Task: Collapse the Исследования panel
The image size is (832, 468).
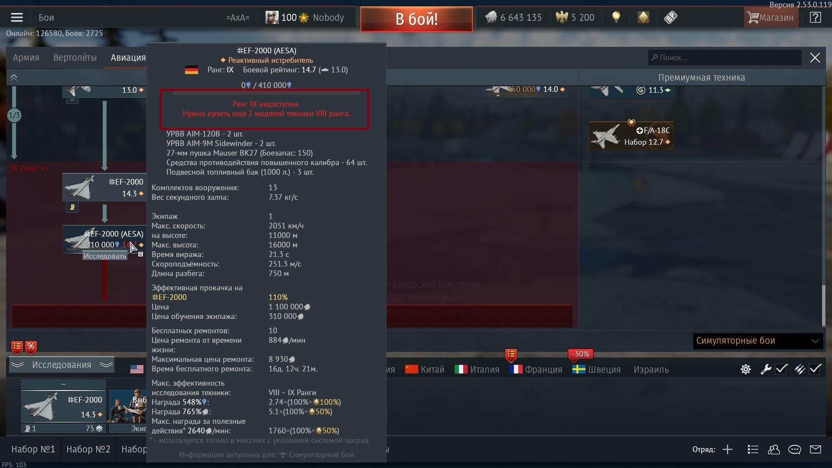Action: 62,365
